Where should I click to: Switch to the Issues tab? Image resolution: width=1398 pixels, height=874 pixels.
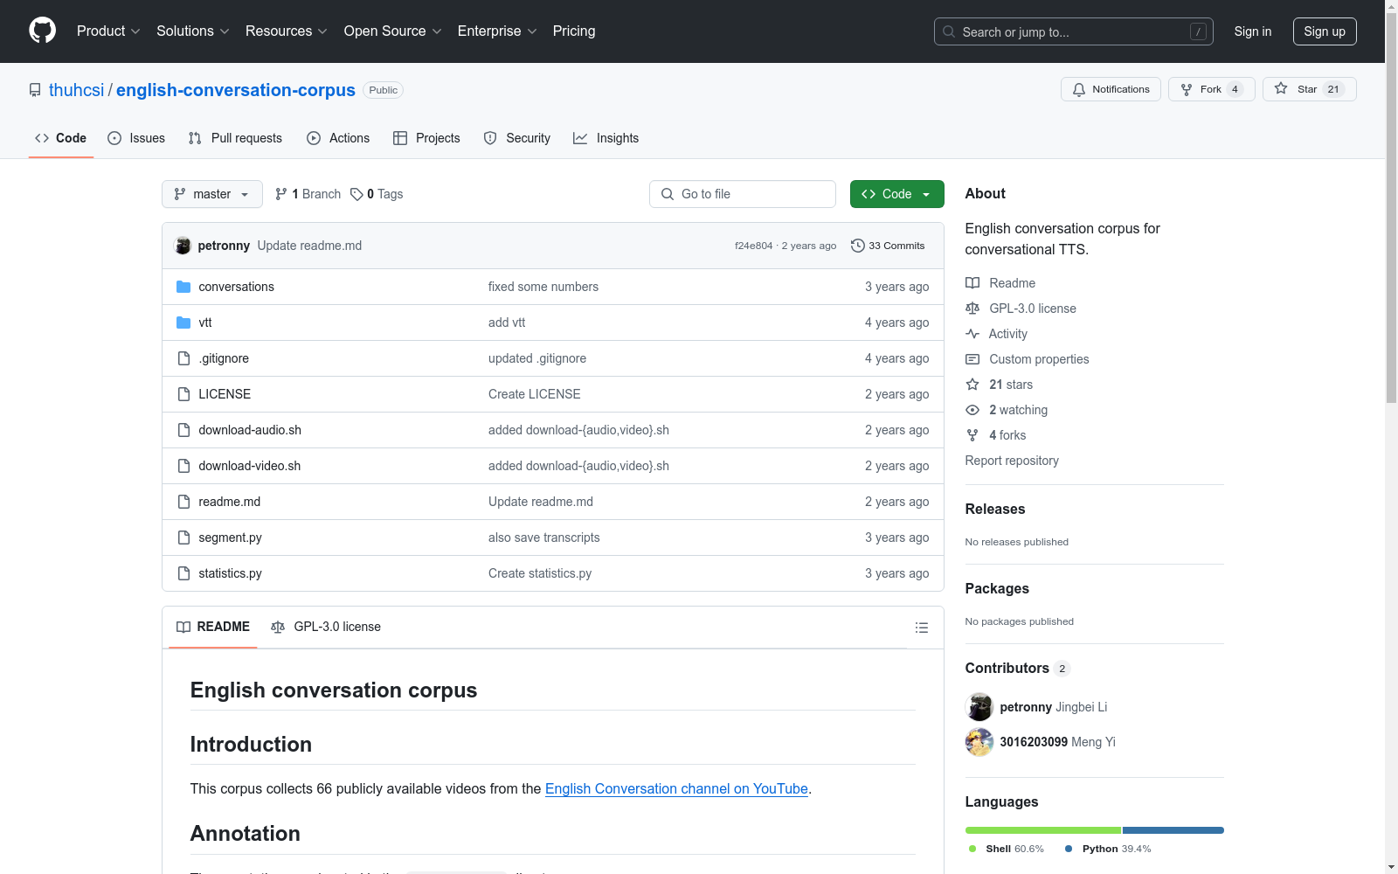[136, 138]
